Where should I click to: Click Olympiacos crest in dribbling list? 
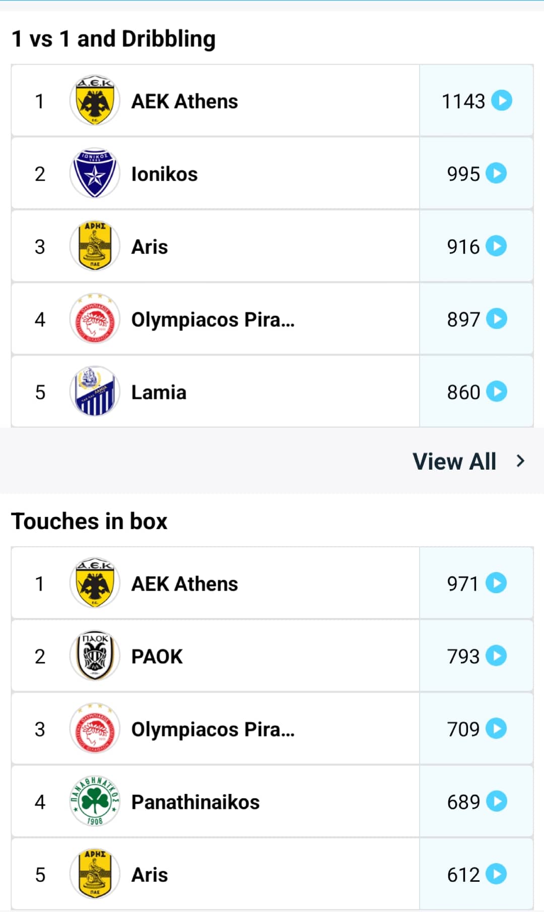[95, 319]
